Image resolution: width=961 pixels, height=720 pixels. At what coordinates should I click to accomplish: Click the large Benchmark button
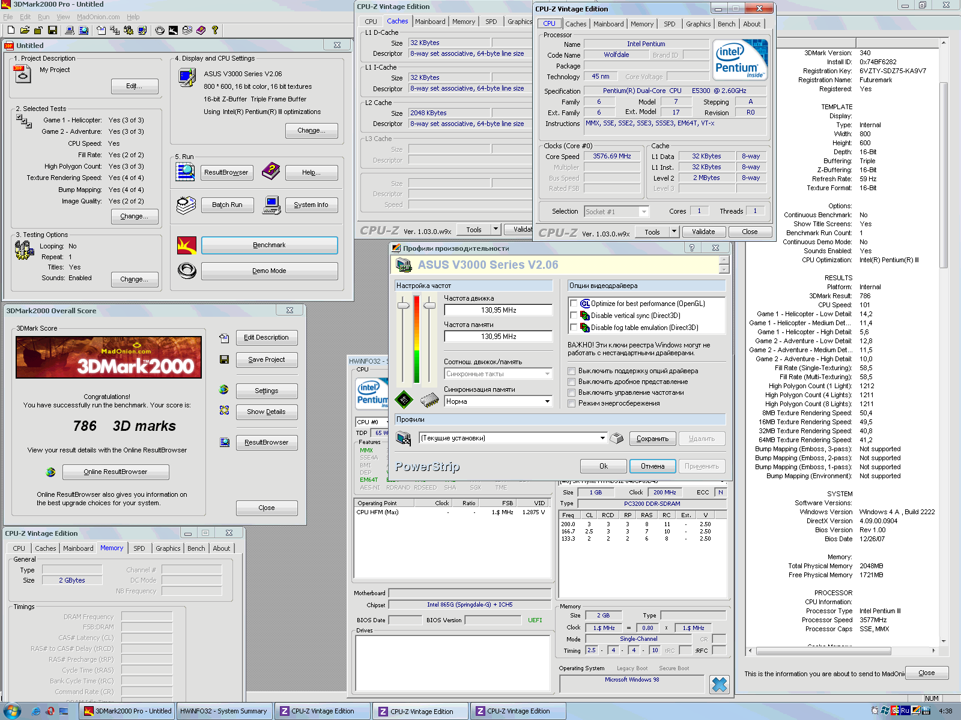[x=270, y=245]
